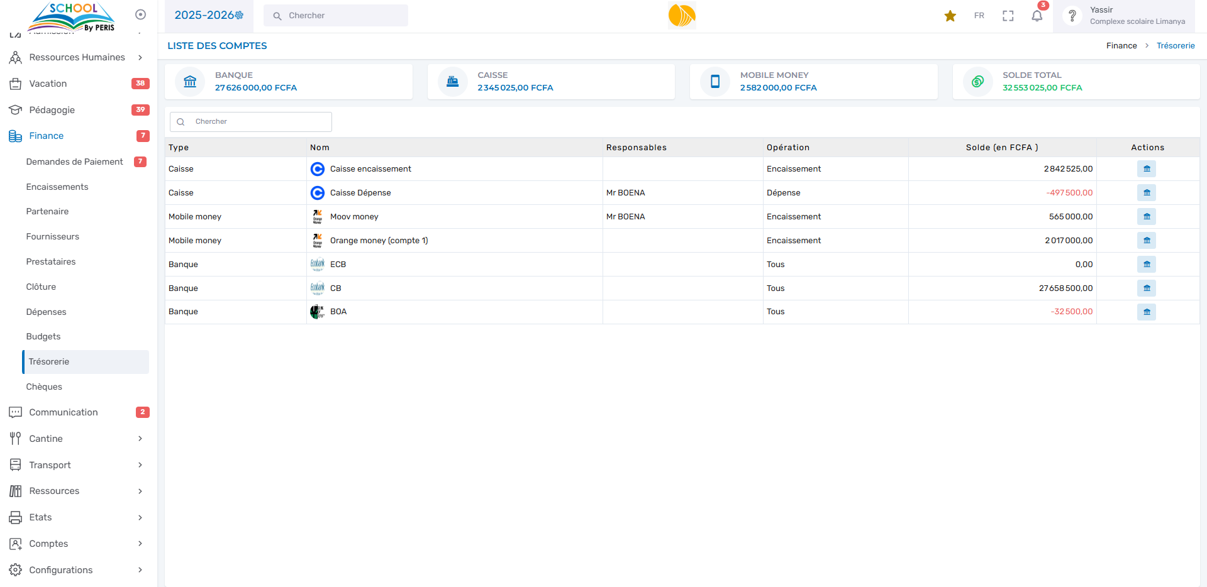Open the school year 2025-2026 selector
This screenshot has height=587, width=1207.
(x=209, y=15)
